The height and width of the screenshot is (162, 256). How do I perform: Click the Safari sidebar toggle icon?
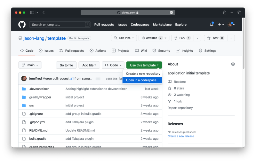point(32,12)
